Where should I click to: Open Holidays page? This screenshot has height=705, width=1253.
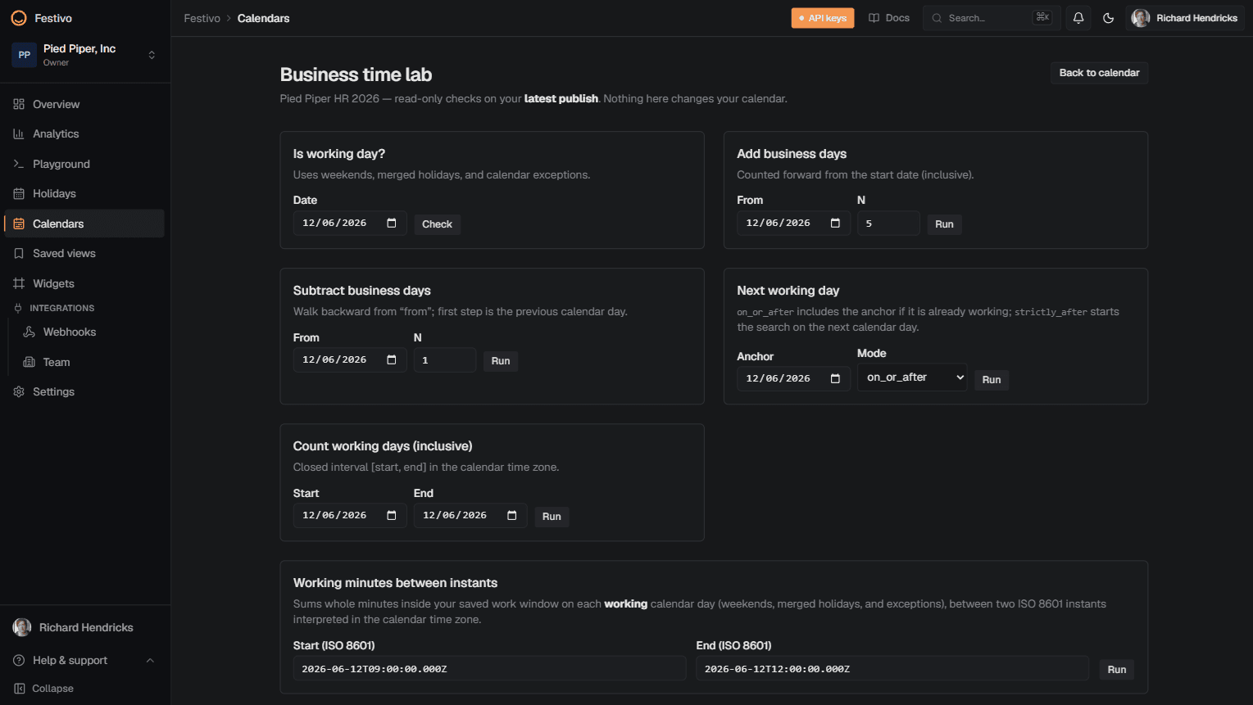point(85,193)
